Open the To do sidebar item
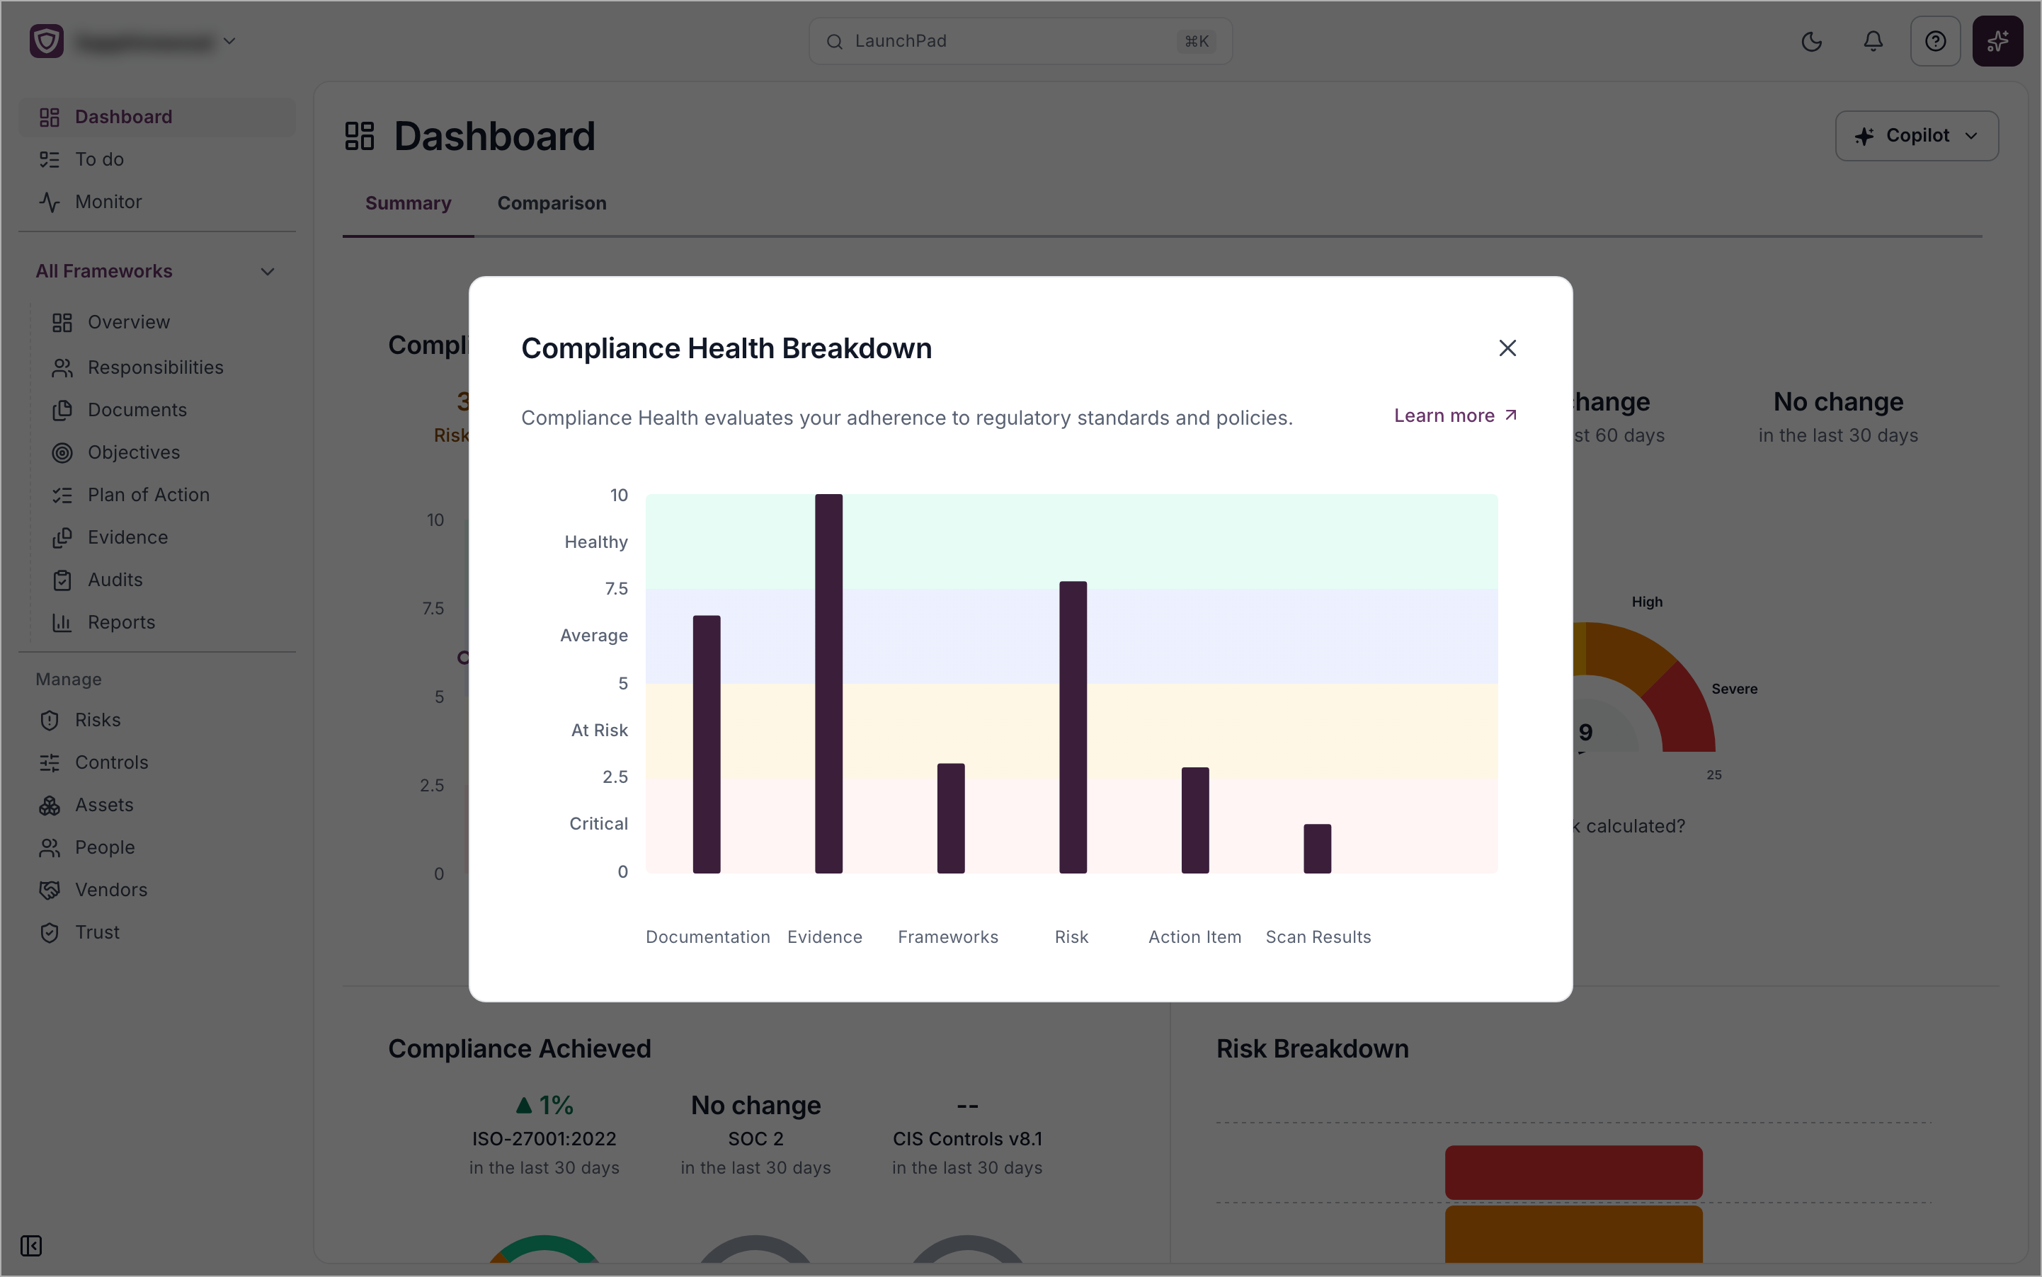Image resolution: width=2042 pixels, height=1277 pixels. 157,160
